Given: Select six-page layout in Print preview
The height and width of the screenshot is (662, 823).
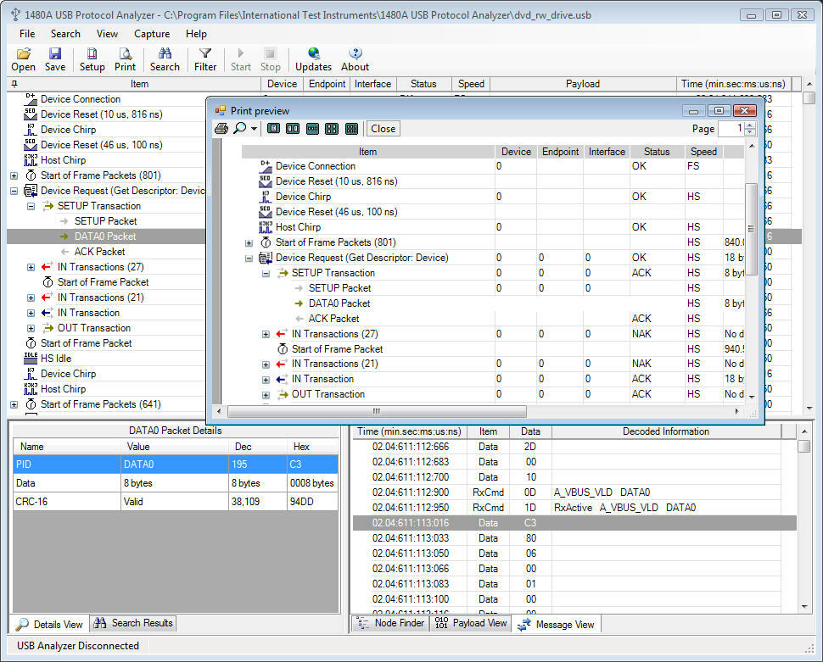Looking at the screenshot, I should (351, 129).
